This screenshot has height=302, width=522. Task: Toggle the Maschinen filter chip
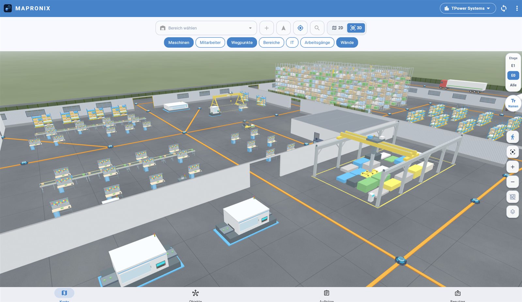179,42
